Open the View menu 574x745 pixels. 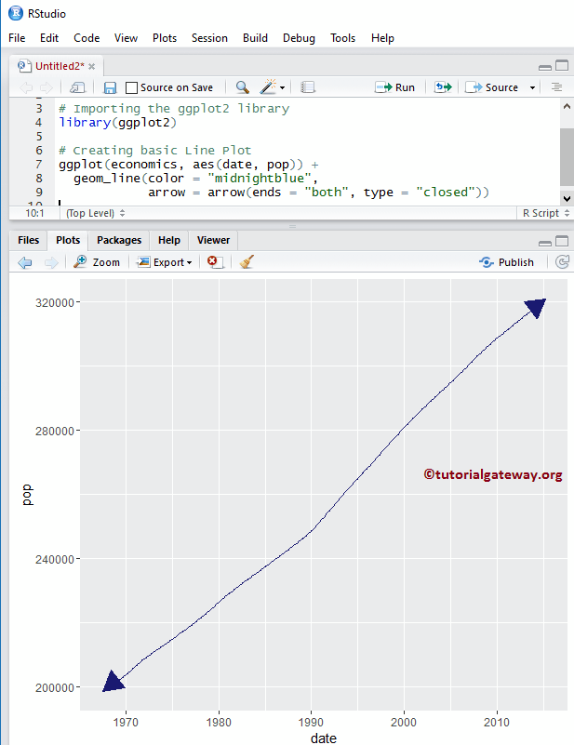tap(126, 38)
